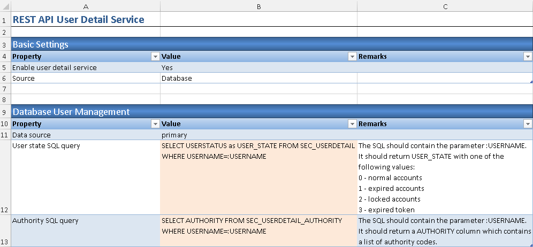Expand Value filter in Database User Management

click(x=352, y=124)
